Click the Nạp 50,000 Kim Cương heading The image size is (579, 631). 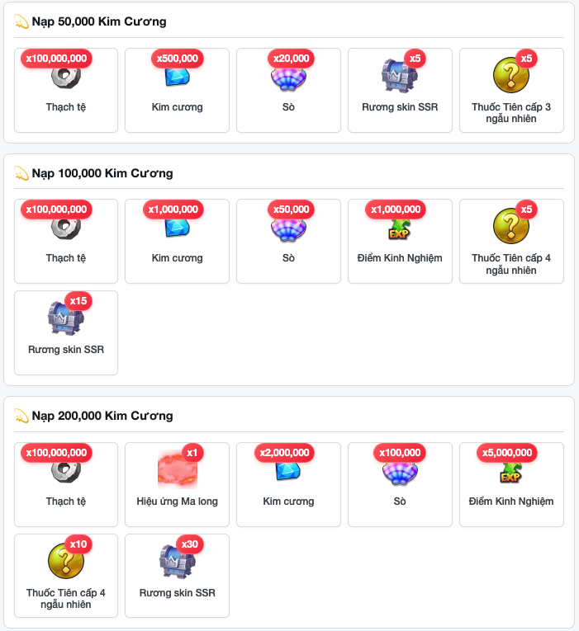99,21
